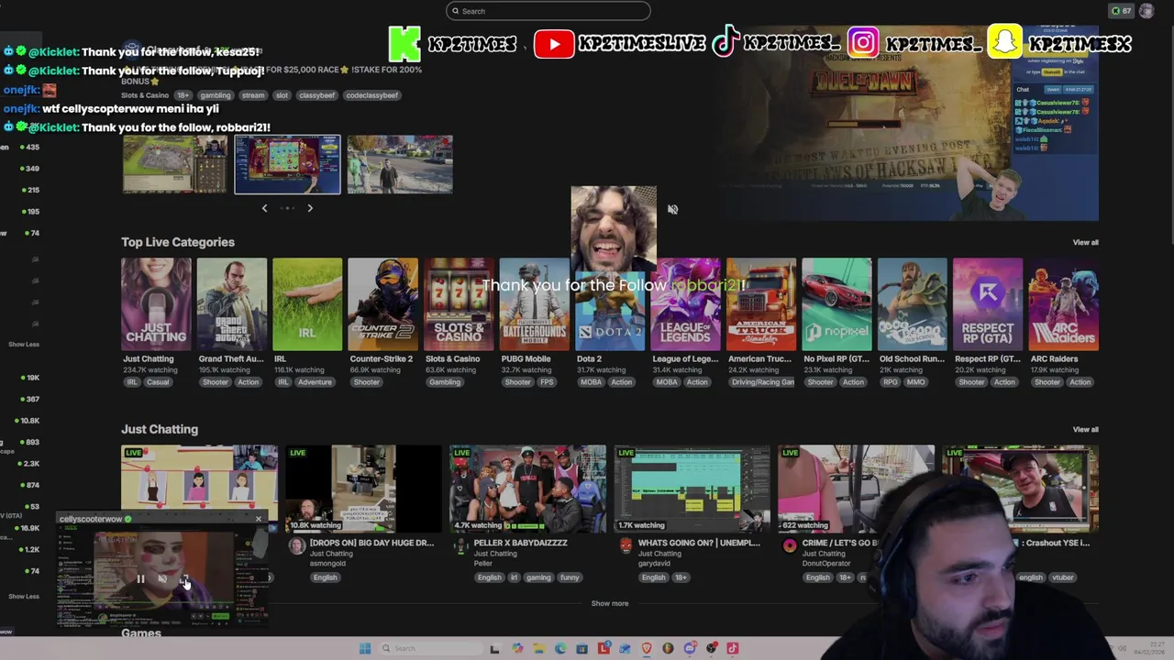The height and width of the screenshot is (660, 1174).
Task: Go to next featured stream carousel arrow
Action: 310,208
